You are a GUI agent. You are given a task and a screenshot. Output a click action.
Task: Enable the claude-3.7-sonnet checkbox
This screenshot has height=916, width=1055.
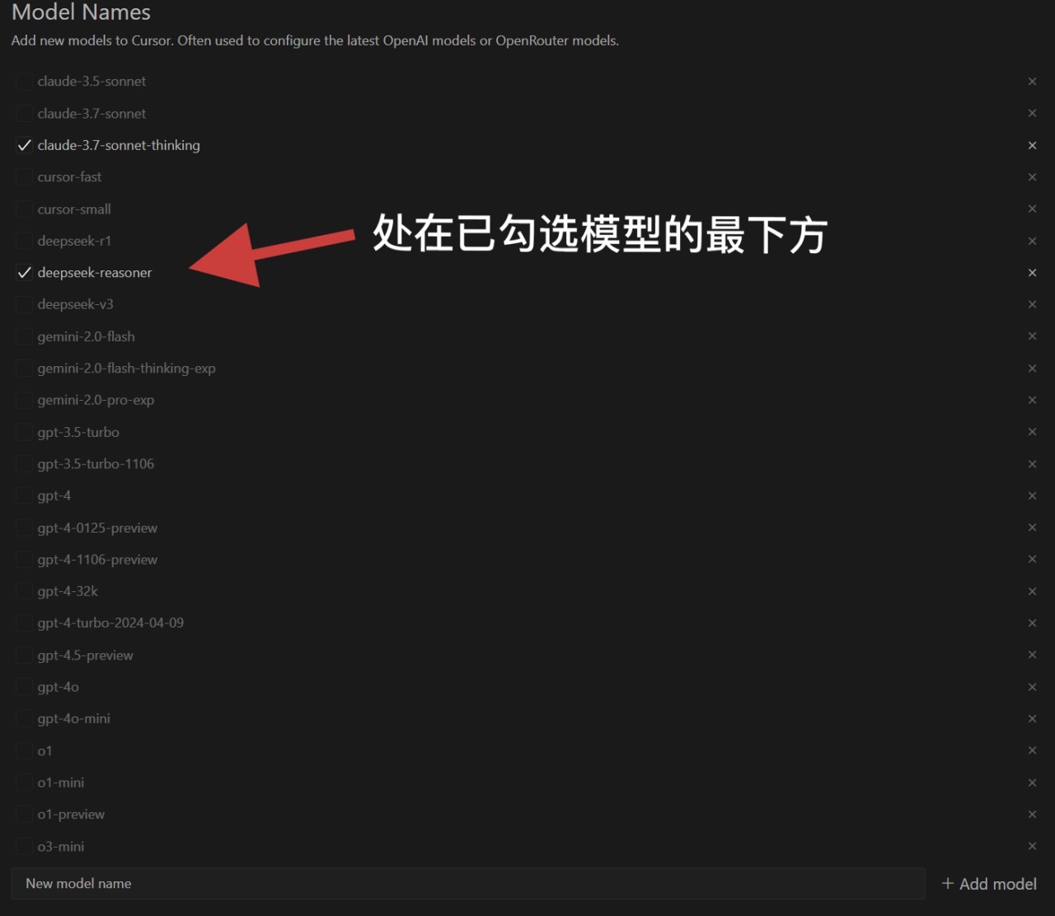coord(24,113)
